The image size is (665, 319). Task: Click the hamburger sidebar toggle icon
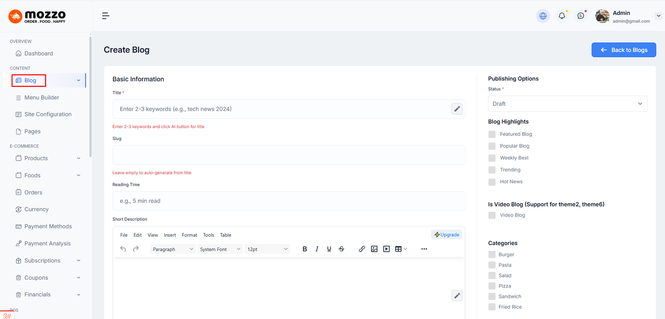(106, 16)
